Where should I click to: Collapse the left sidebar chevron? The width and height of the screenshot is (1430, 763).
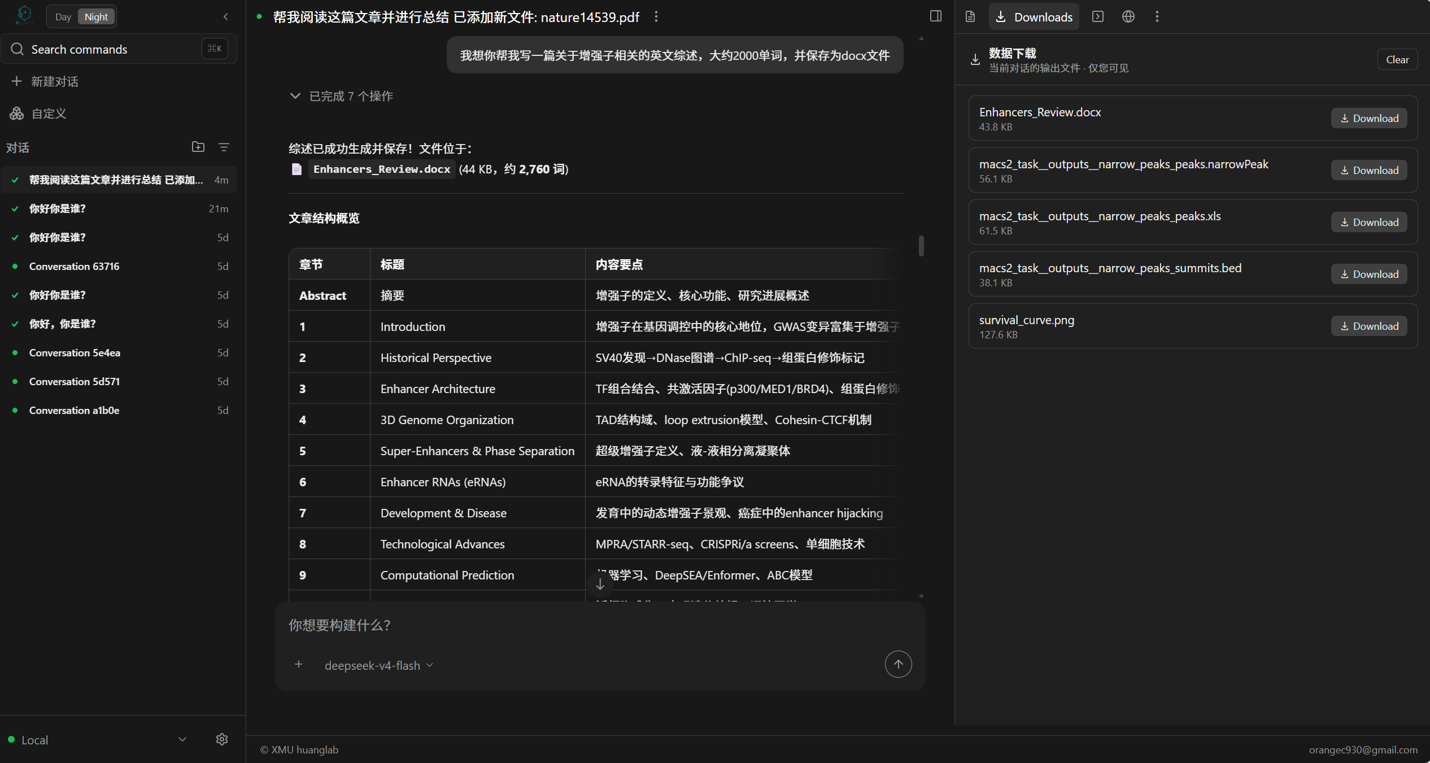[x=226, y=16]
